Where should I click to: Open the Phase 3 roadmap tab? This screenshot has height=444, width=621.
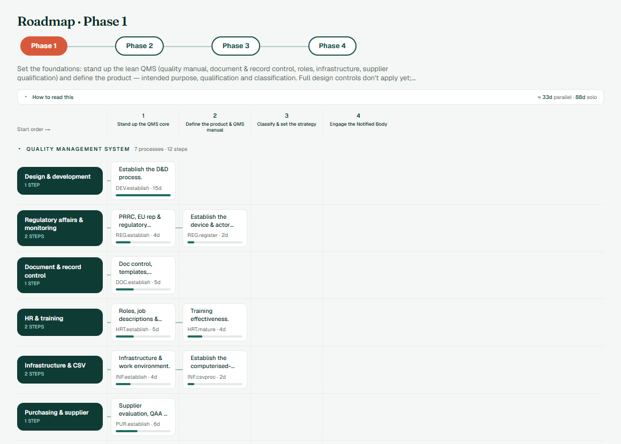(x=236, y=46)
